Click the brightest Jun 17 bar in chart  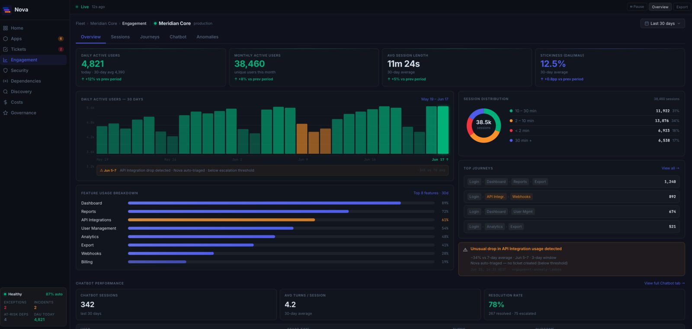443,130
